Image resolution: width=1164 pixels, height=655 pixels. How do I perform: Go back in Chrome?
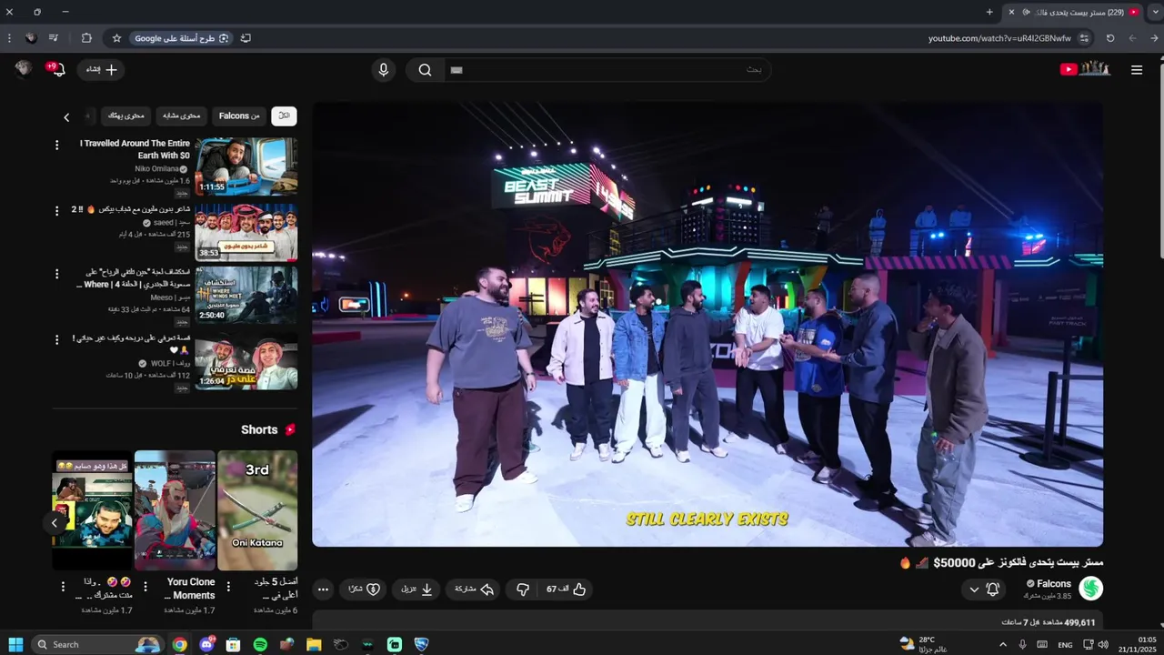coord(1155,38)
